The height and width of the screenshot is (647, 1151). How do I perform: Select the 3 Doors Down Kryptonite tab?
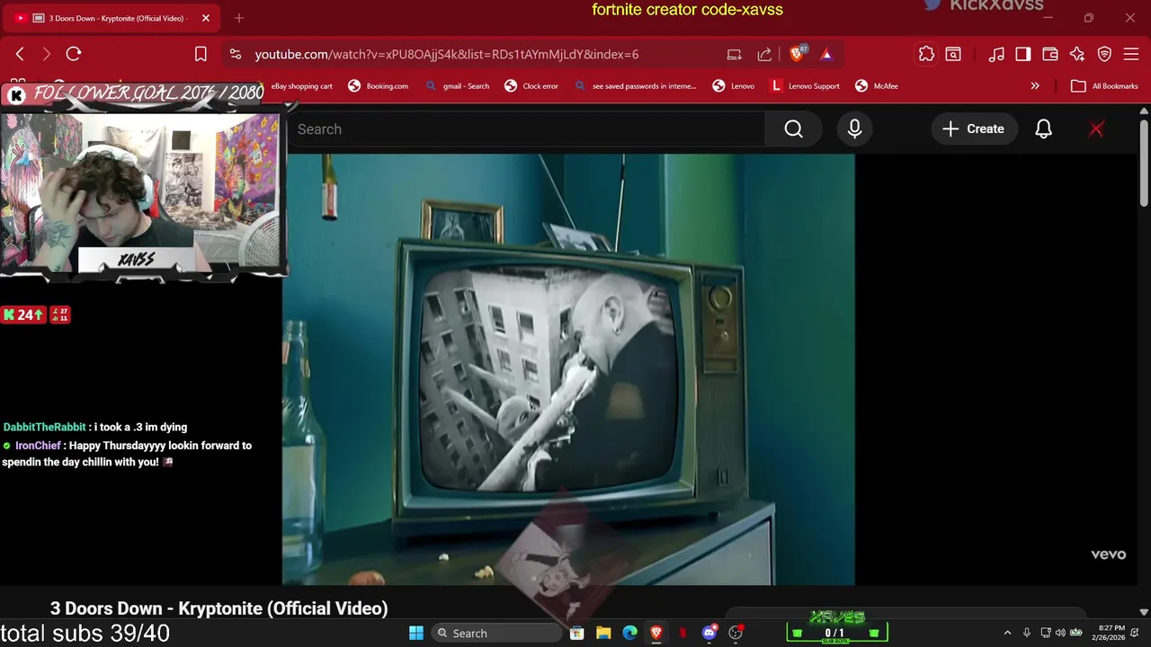[112, 18]
